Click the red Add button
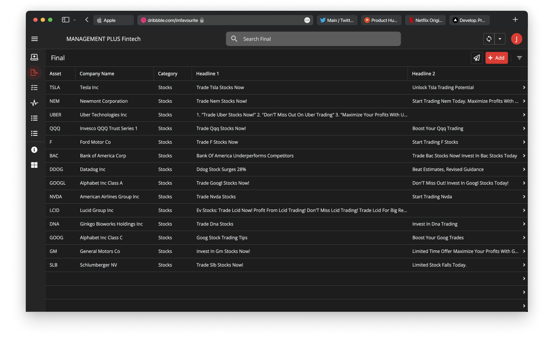Screen dimensions: 553x337 [x=496, y=58]
